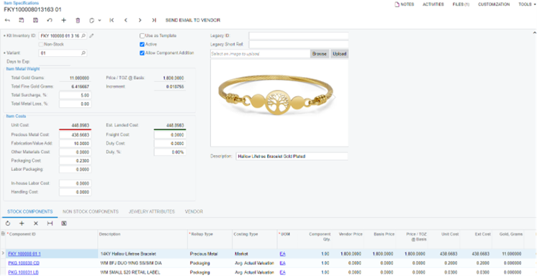Edit Kit Inventory ID pencil icon

[91, 35]
